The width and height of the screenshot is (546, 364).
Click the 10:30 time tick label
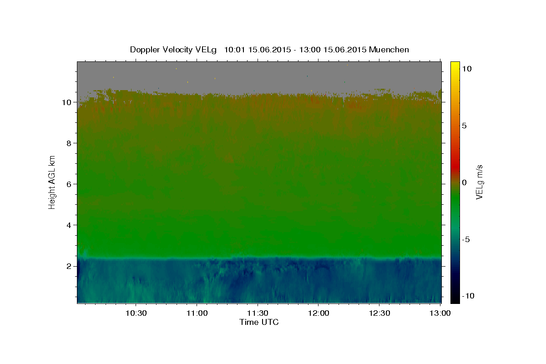(136, 313)
